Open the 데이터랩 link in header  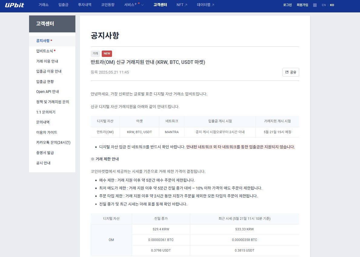coord(204,5)
